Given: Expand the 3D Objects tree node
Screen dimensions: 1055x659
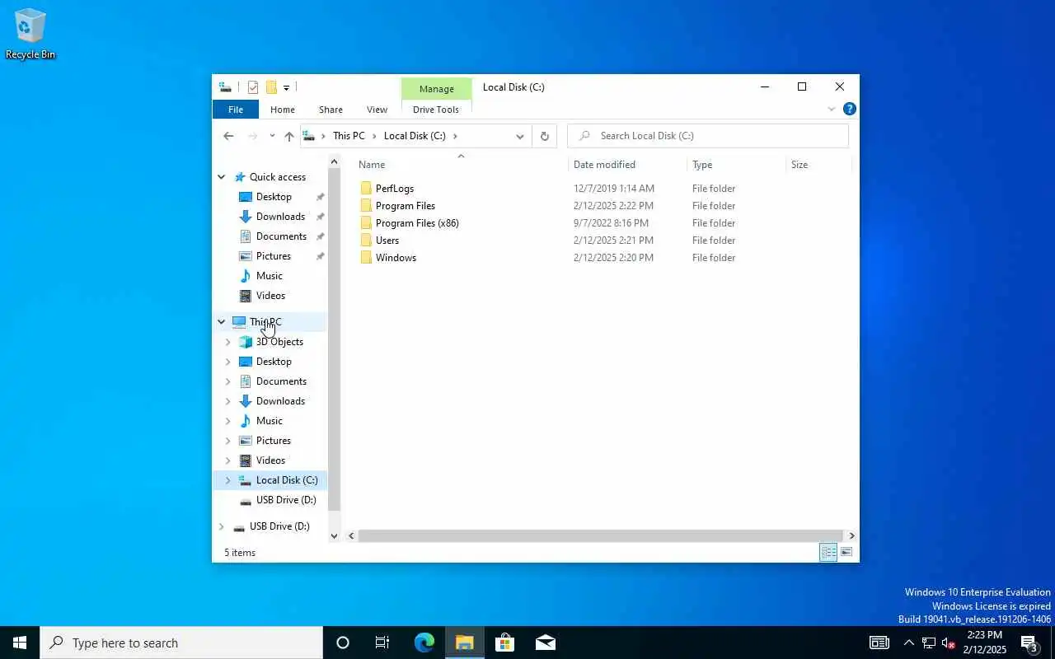Looking at the screenshot, I should click(228, 342).
